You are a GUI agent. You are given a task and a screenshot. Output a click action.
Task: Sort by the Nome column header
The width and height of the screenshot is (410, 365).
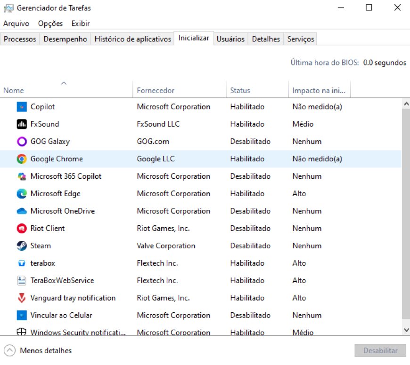(x=66, y=89)
